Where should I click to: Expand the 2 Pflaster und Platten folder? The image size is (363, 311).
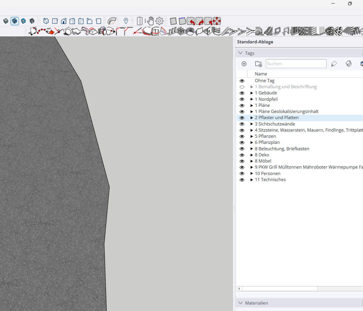tap(252, 118)
